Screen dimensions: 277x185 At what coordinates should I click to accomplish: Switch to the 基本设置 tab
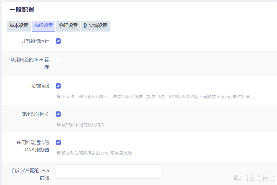(18, 26)
